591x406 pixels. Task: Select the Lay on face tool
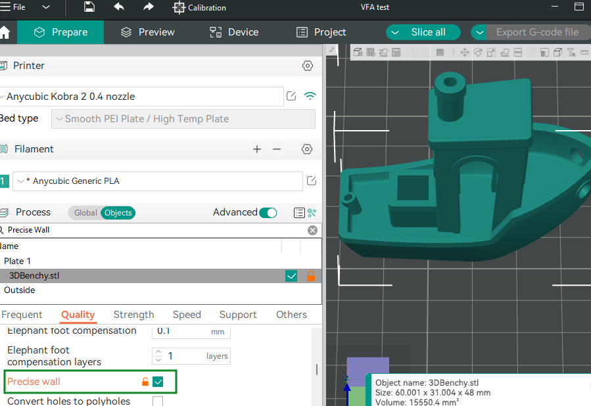click(505, 52)
